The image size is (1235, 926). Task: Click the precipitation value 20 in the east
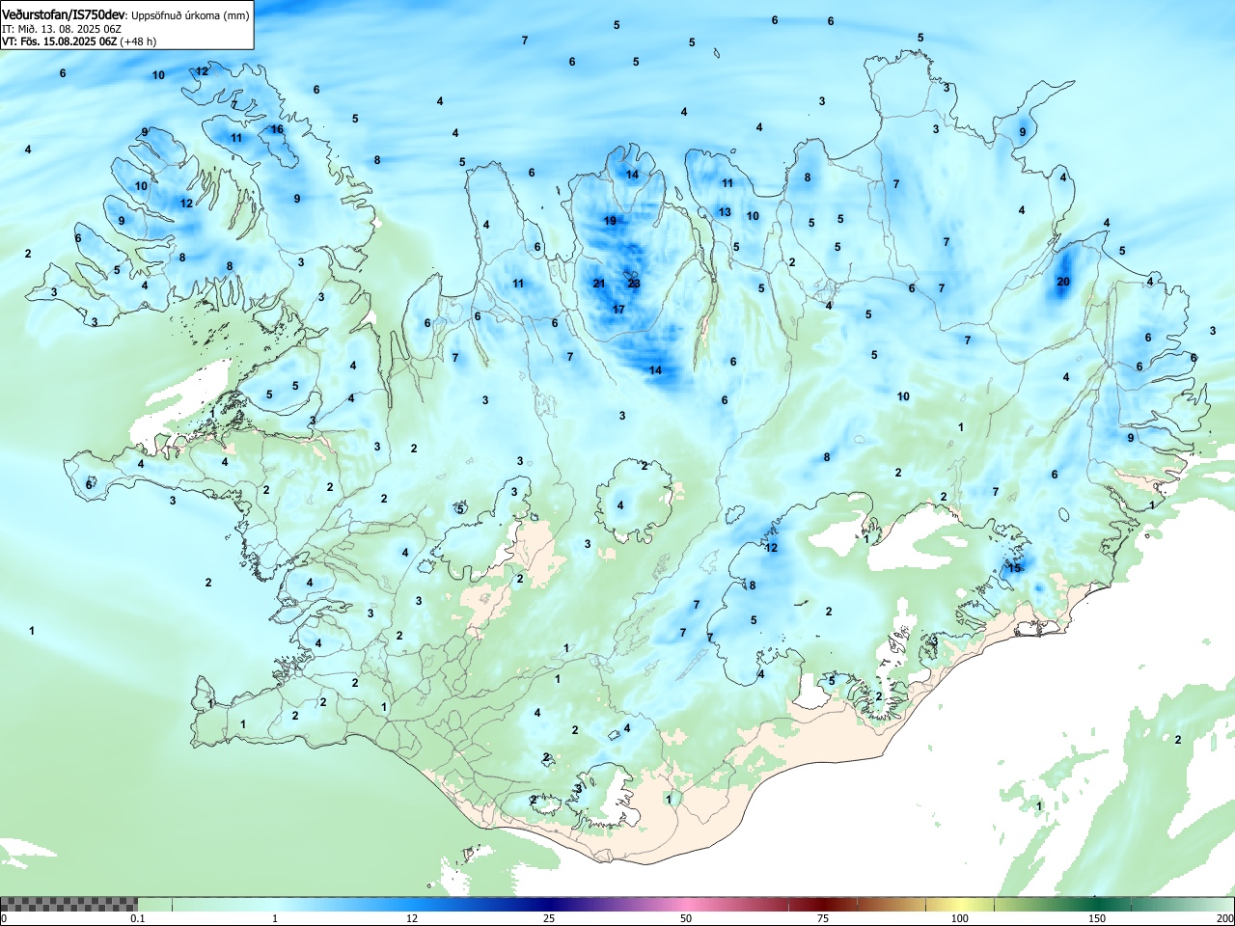click(x=1063, y=282)
